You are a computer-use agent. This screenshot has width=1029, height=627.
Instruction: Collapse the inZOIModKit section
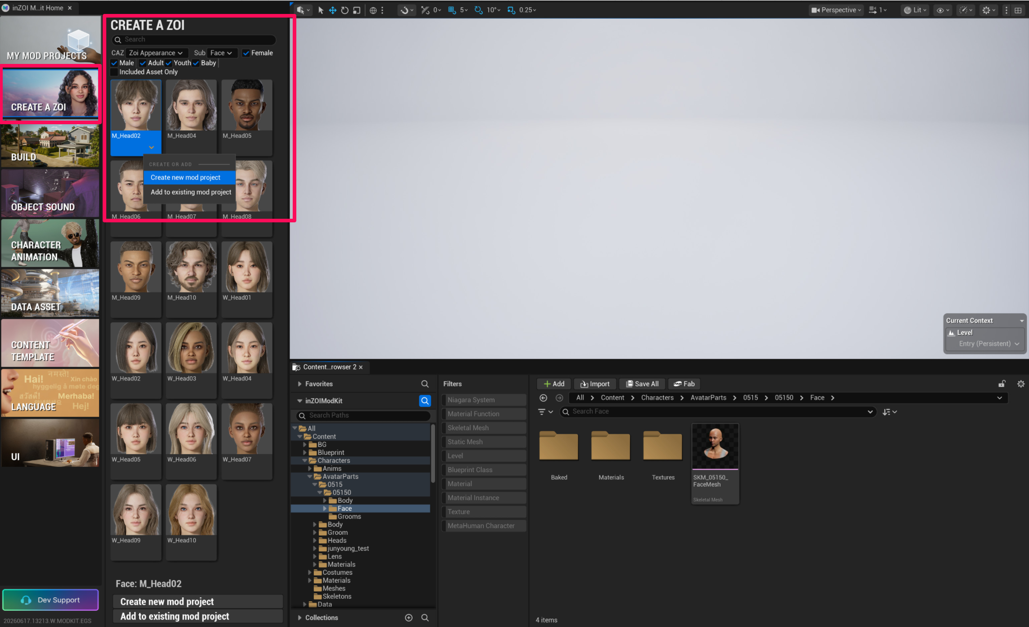[x=299, y=401]
